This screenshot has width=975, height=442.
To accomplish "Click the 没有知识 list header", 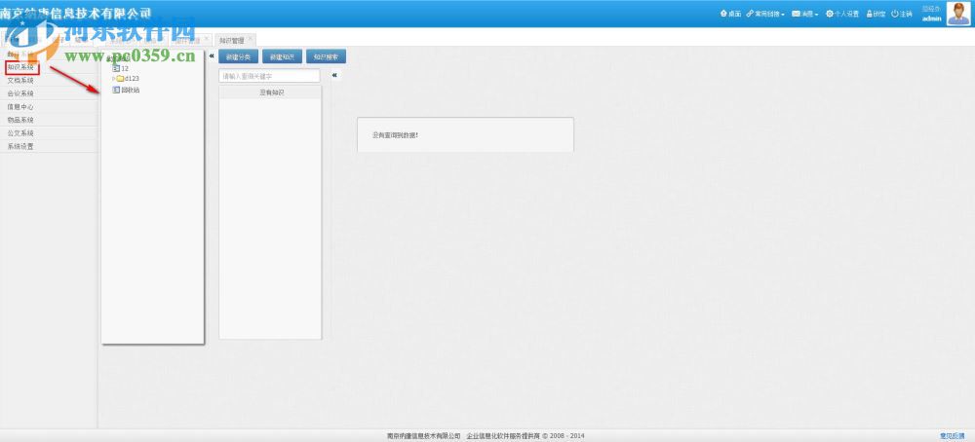I will pyautogui.click(x=270, y=92).
